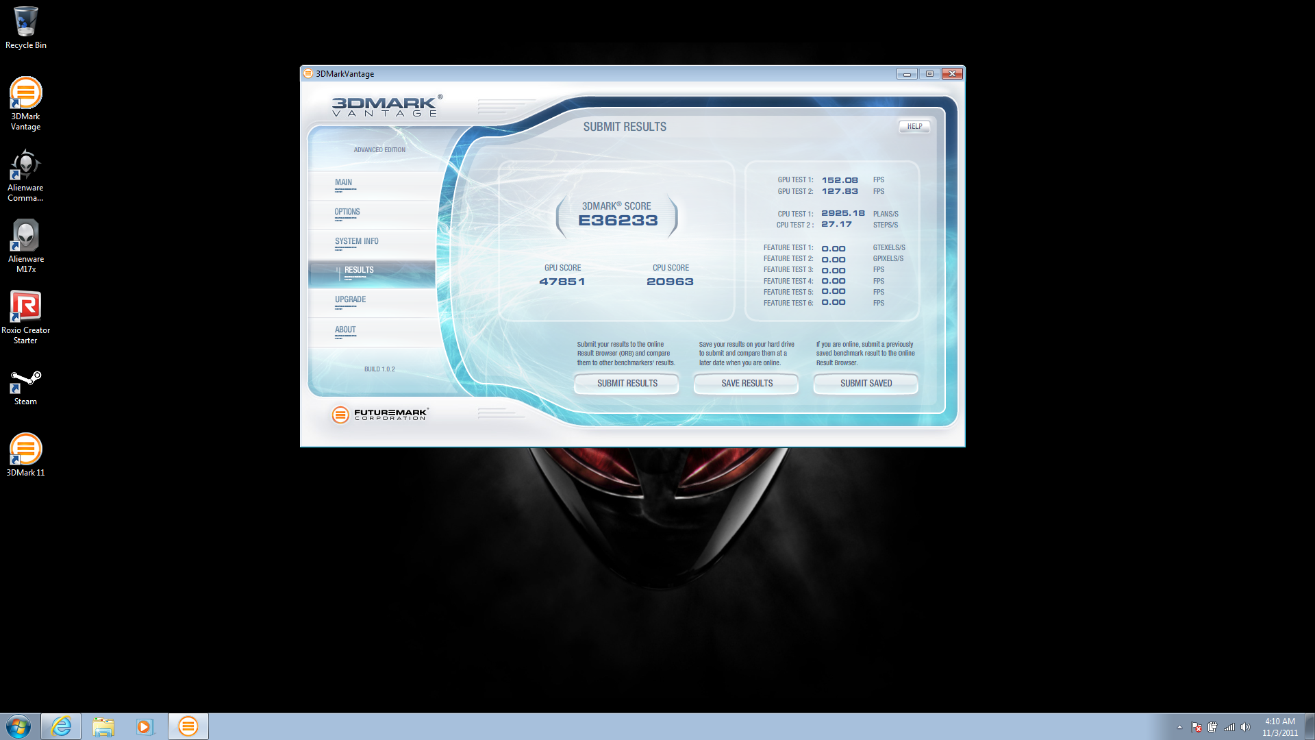Viewport: 1315px width, 740px height.
Task: Minimize the 3DMarkVantage window
Action: pyautogui.click(x=907, y=73)
